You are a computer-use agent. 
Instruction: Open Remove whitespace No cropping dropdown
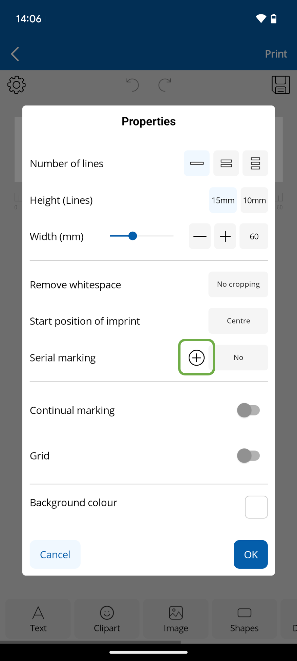[238, 284]
